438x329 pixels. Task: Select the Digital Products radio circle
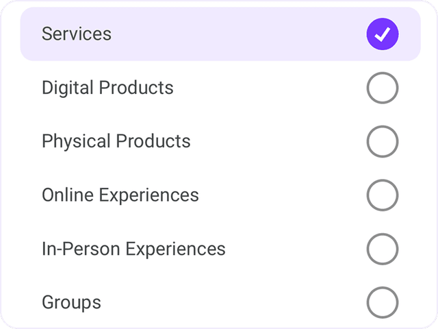(382, 88)
